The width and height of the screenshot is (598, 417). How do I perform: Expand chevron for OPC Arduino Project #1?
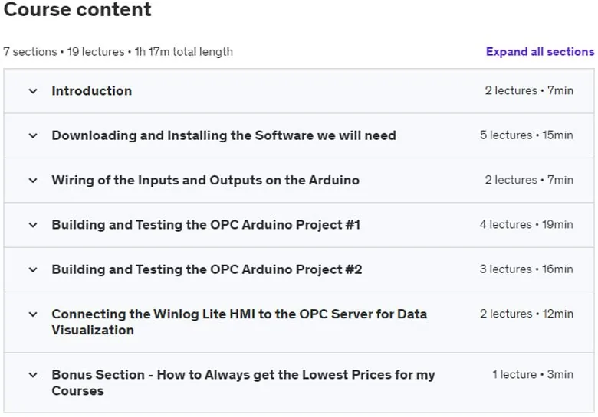33,225
